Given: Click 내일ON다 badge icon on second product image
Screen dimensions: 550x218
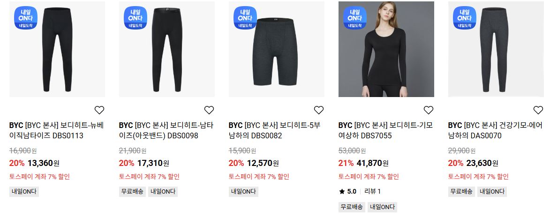Looking at the screenshot, I should 136,18.
